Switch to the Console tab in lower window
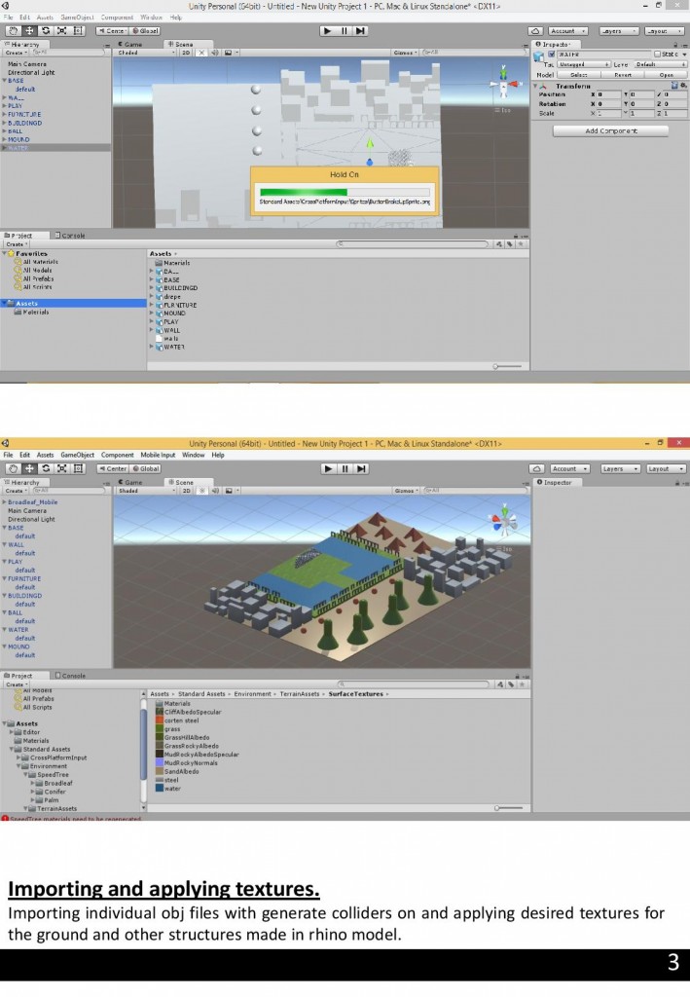The height and width of the screenshot is (997, 690). 71,675
